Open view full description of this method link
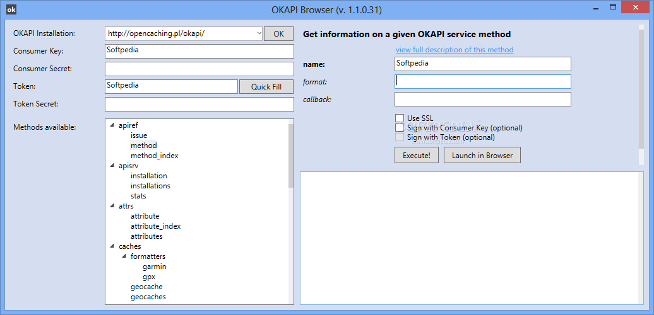 point(455,50)
